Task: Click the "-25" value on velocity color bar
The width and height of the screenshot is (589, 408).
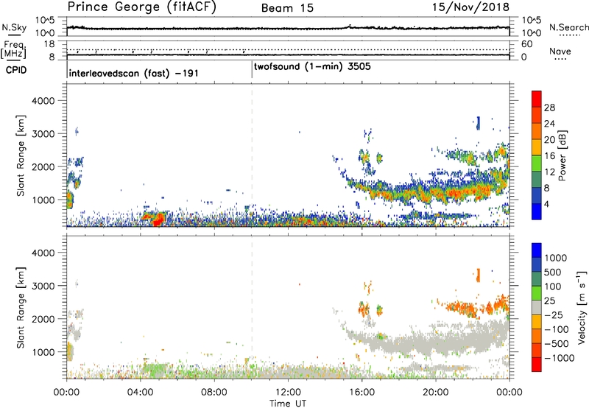Action: click(x=554, y=315)
